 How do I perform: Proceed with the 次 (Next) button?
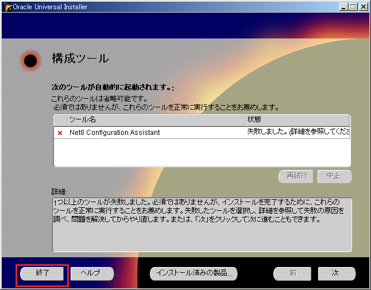tap(337, 273)
